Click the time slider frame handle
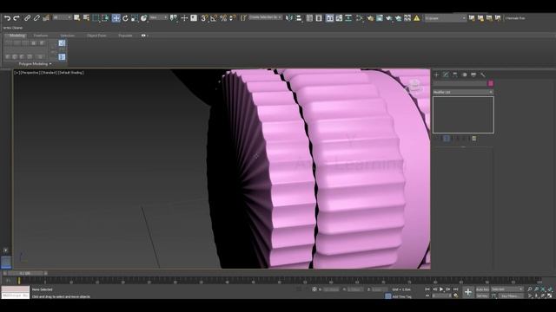 [25, 273]
